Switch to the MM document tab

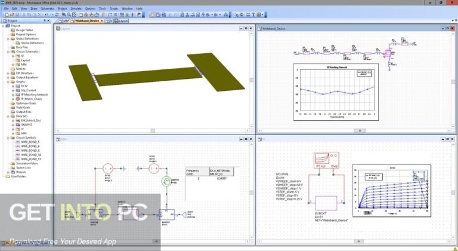tap(64, 21)
